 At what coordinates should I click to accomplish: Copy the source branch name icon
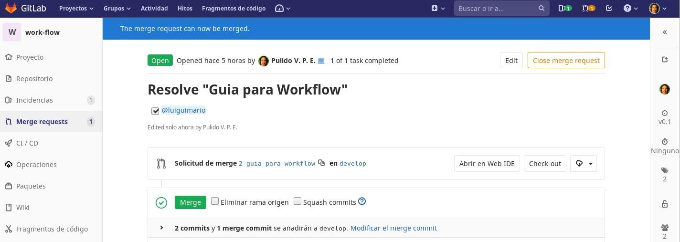coord(322,163)
